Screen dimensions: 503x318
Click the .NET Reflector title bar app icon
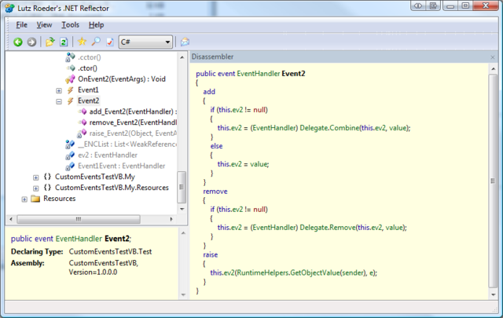pos(9,9)
